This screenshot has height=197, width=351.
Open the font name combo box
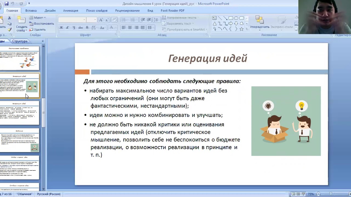pos(72,20)
